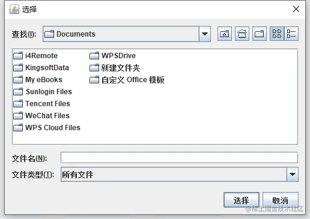The image size is (310, 219).
Task: Select the WPS Cloud Files folder icon
Action: 18,128
